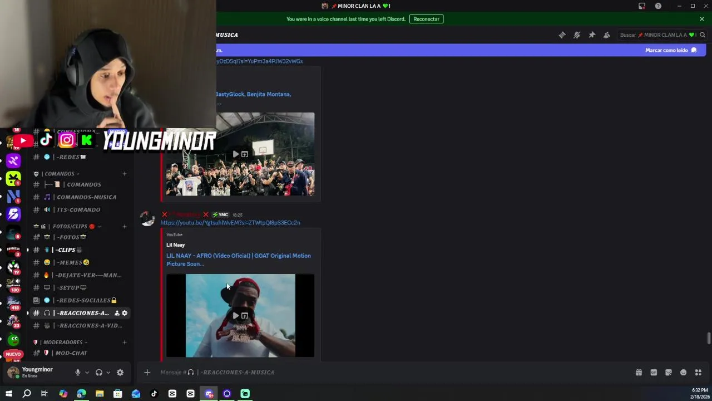Open the apps launcher icon in message bar
Viewport: 712px width, 401px height.
(698, 373)
